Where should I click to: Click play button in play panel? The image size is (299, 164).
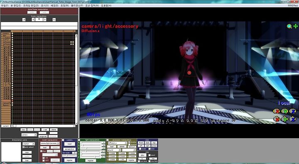(142, 155)
